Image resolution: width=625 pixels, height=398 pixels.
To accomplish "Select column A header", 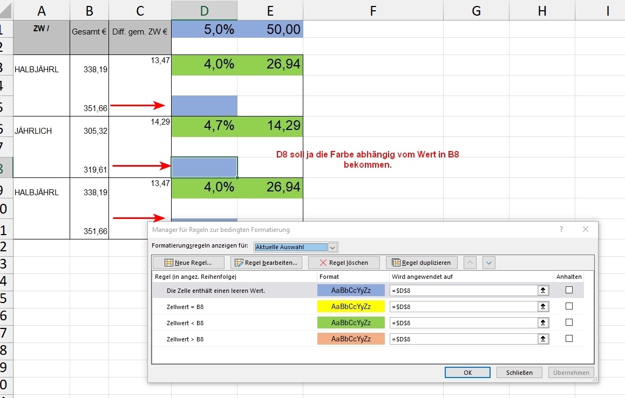I will coord(42,10).
